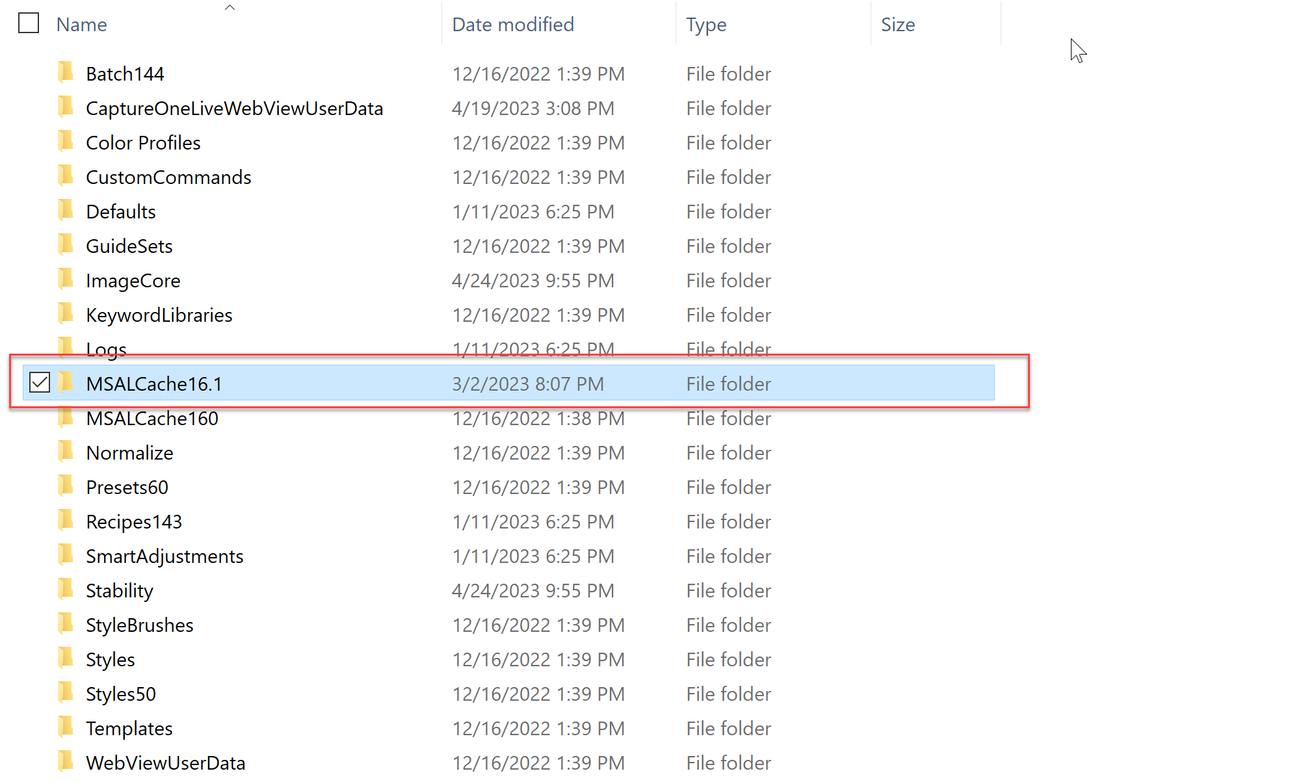Select the KeywordLibraries folder name
Screen dimensions: 1290x782
click(159, 315)
